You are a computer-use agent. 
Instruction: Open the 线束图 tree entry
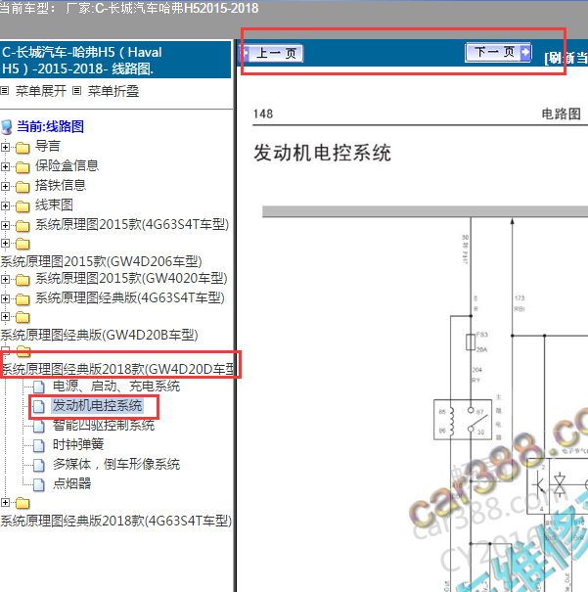54,205
